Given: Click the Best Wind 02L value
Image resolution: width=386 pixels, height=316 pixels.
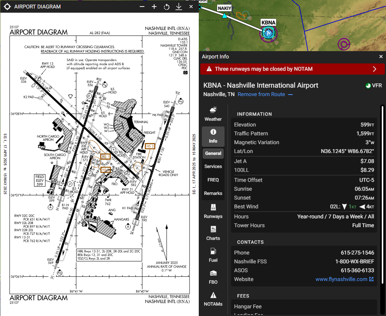Looking at the screenshot, I should point(352,206).
